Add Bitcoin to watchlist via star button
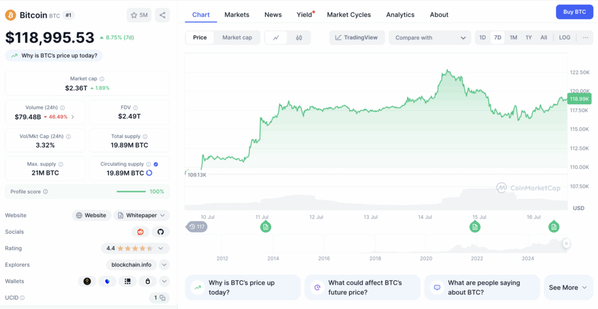Screen dimensions: 598x309 [139, 15]
